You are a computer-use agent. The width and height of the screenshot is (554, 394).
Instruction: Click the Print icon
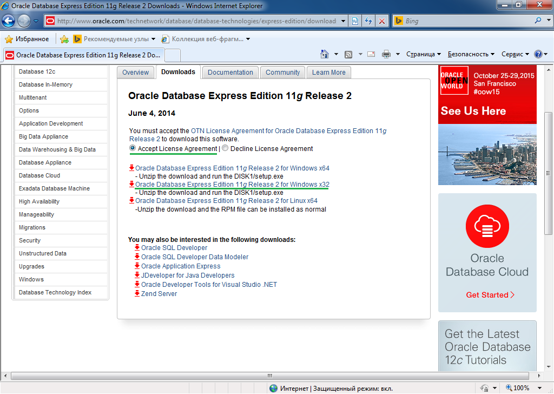pyautogui.click(x=386, y=54)
